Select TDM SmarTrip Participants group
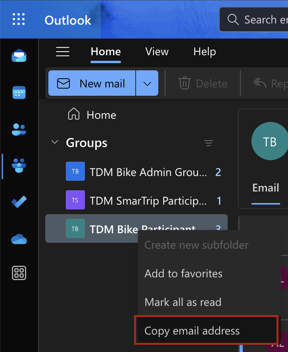 pos(136,200)
